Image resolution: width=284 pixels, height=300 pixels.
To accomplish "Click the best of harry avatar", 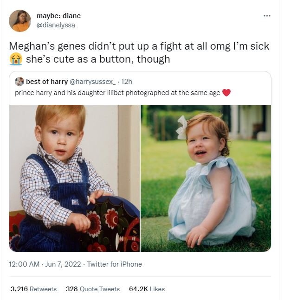I will click(x=19, y=82).
